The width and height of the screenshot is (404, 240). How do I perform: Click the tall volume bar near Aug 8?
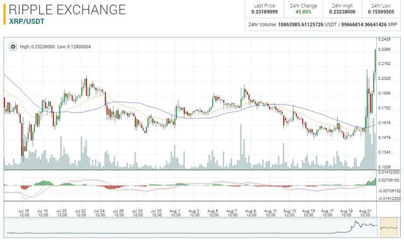click(x=241, y=147)
